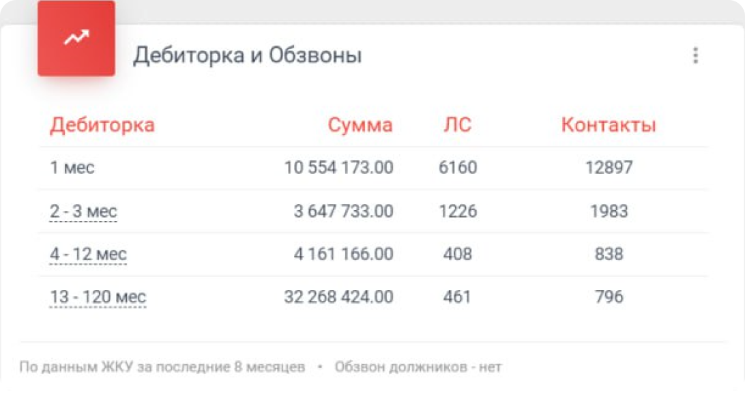Select the amount 32 268 424.00

(339, 297)
